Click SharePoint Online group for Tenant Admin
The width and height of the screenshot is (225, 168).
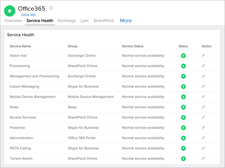click(x=82, y=158)
